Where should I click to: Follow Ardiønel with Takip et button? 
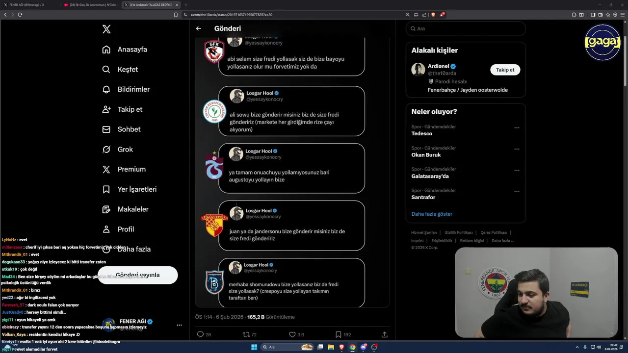click(x=505, y=70)
